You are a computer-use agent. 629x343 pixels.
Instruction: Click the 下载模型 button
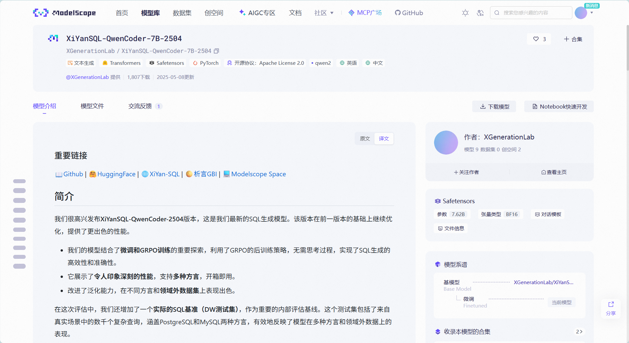(x=494, y=107)
